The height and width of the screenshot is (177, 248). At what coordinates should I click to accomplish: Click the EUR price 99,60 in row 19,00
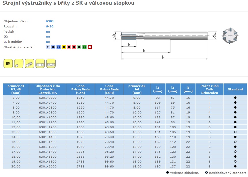coord(109,161)
